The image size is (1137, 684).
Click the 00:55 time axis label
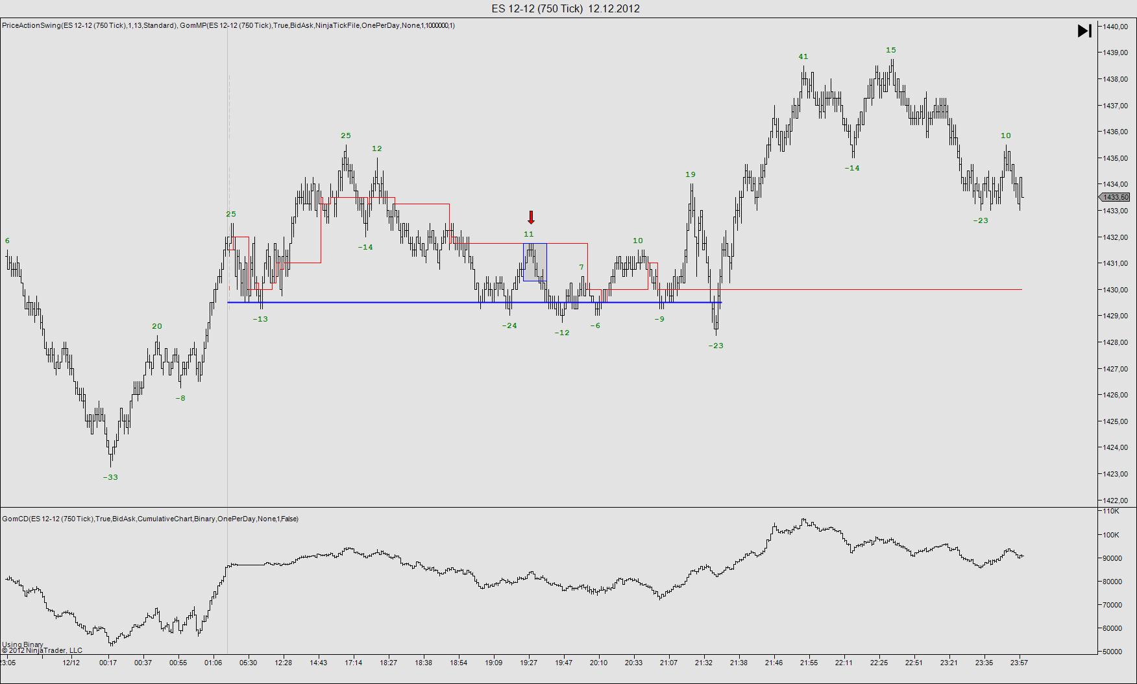(178, 663)
